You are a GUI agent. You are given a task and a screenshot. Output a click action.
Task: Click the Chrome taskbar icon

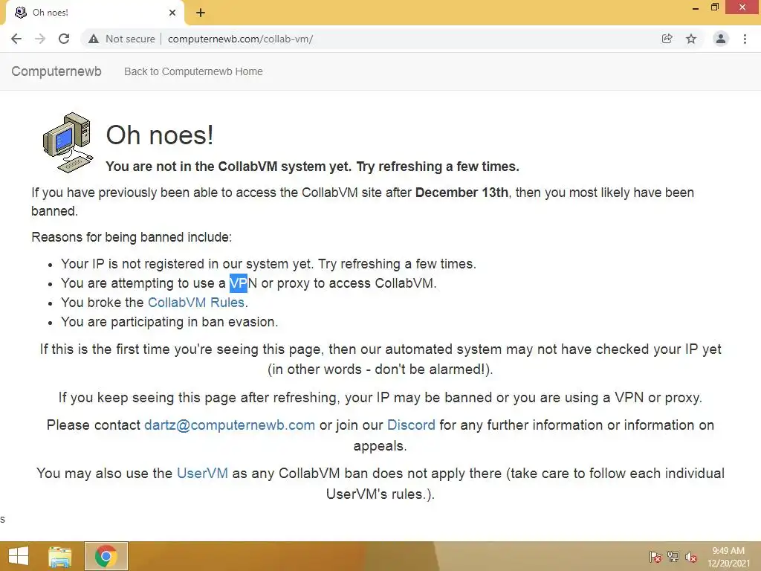click(106, 556)
